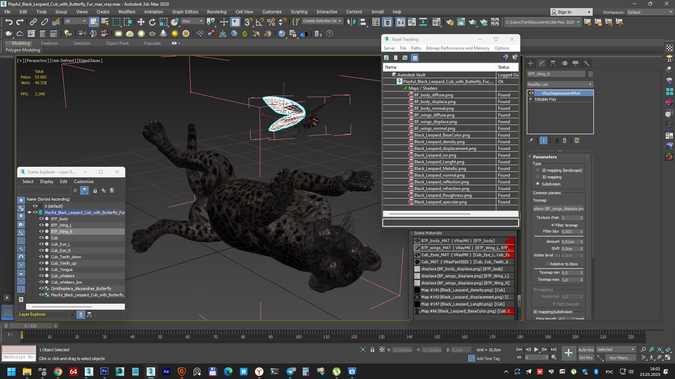Screen dimensions: 675x379
Task: Switch Asset Tracking to table view icon
Action: coord(415,58)
